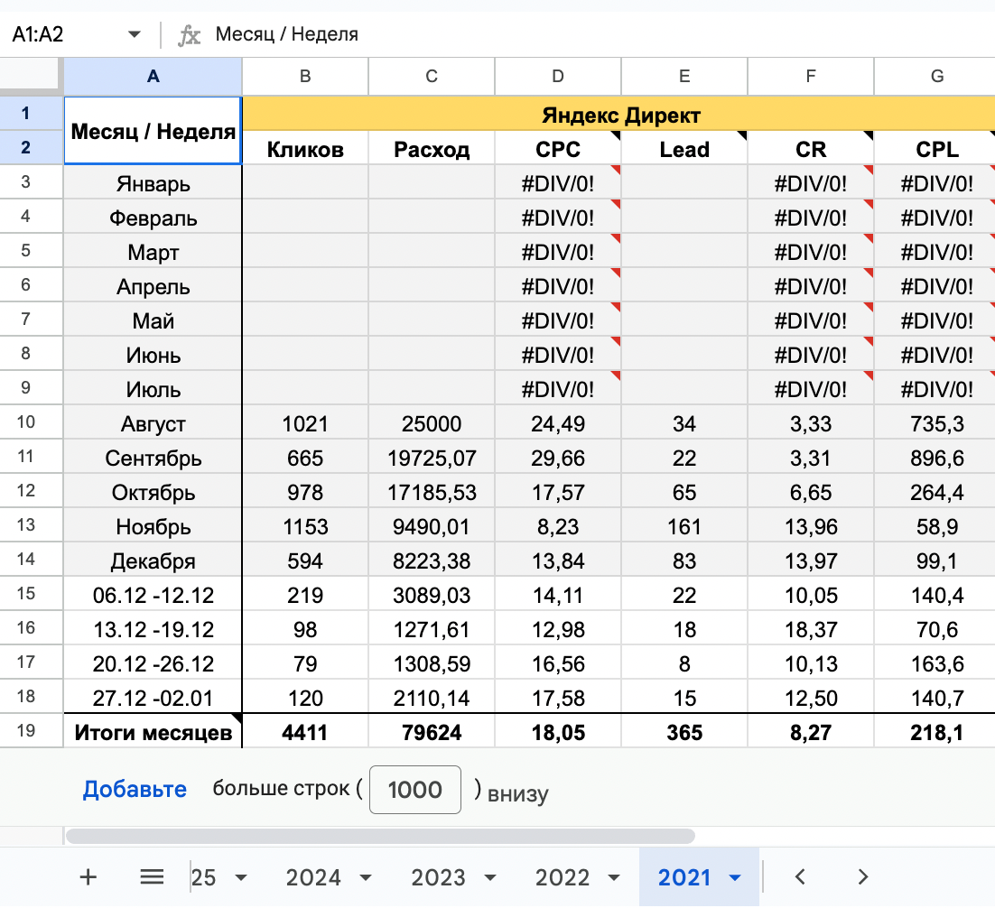Switch to the 2024 sheet tab
The image size is (995, 908).
click(313, 877)
